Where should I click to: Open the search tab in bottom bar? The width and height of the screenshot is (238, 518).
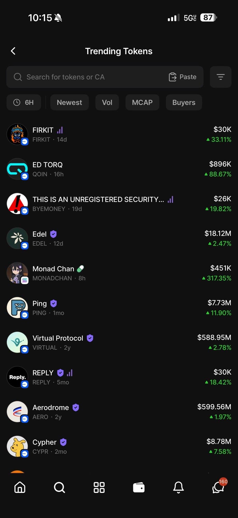click(x=59, y=487)
